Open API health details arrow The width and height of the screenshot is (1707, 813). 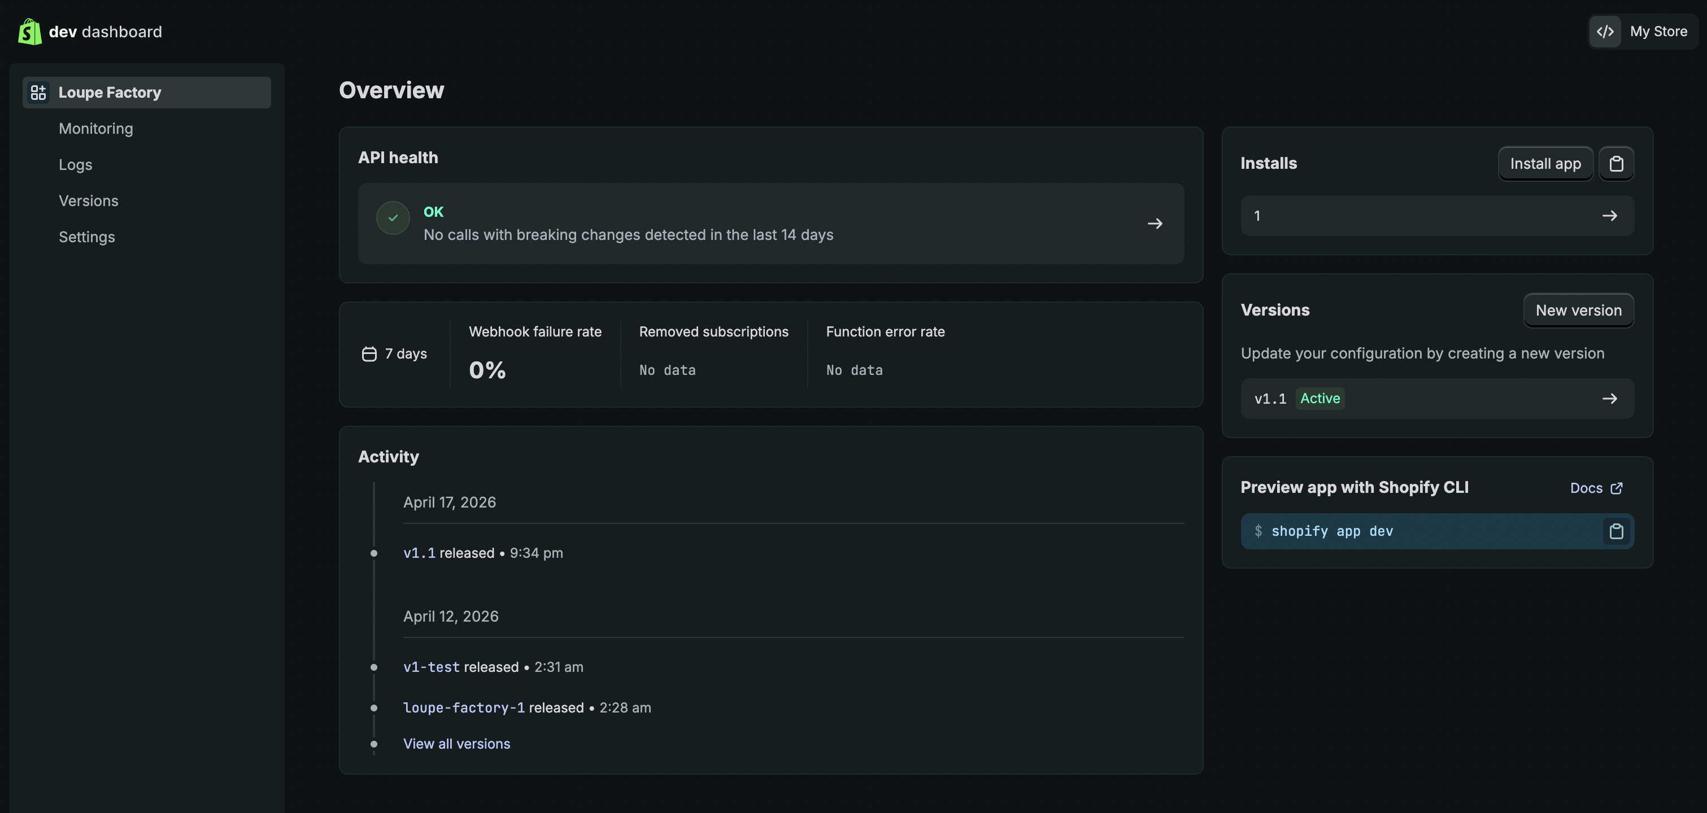1155,224
